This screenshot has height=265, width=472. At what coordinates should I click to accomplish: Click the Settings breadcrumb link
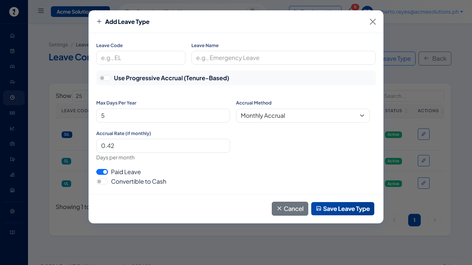click(58, 45)
